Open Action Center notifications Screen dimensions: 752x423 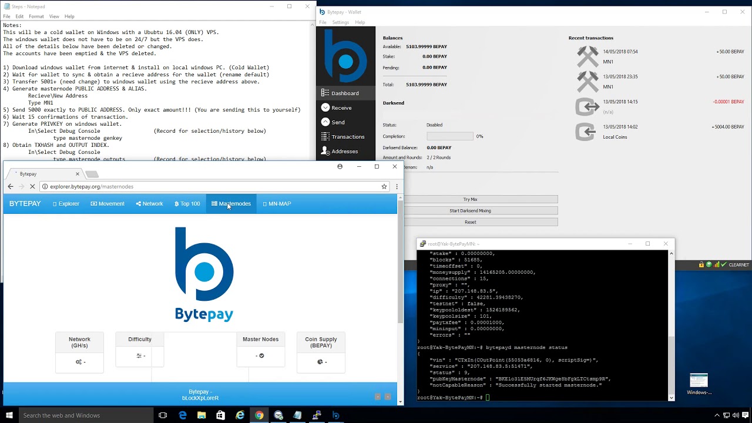[x=746, y=415]
